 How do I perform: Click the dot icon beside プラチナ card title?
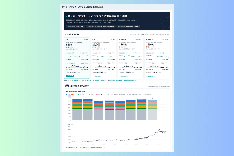[120, 40]
